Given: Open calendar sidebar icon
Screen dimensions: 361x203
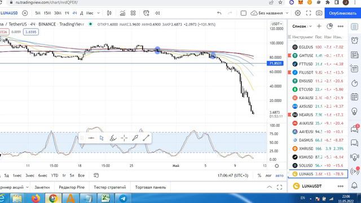Looking at the screenshot, I should [x=355, y=97].
